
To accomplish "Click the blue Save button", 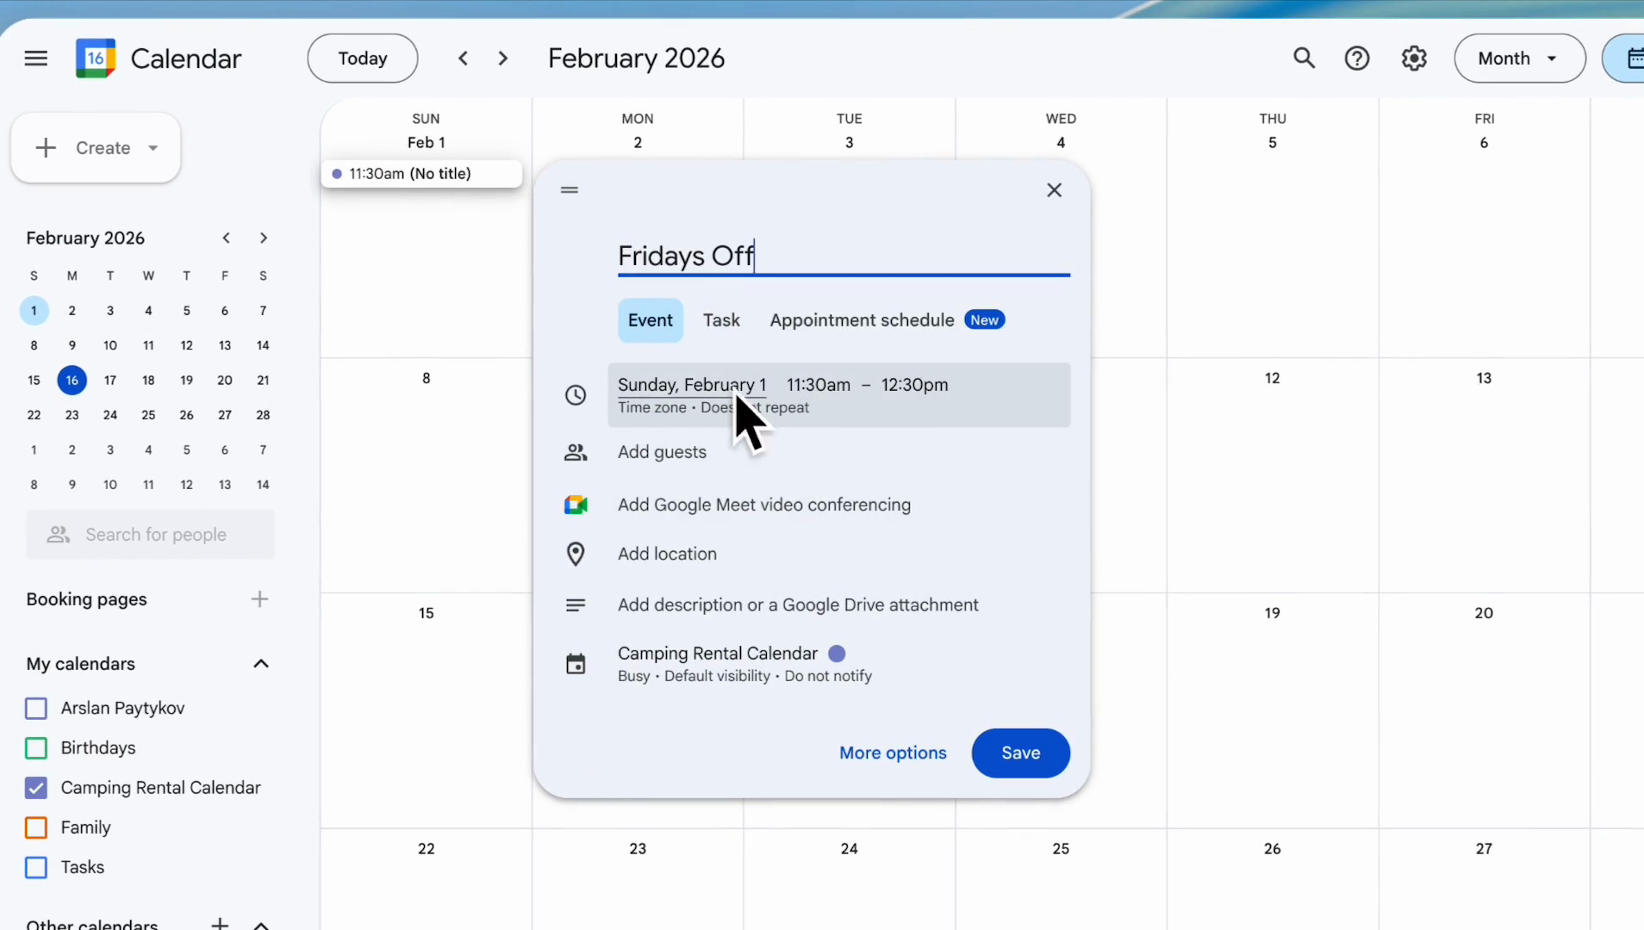I will [1020, 753].
